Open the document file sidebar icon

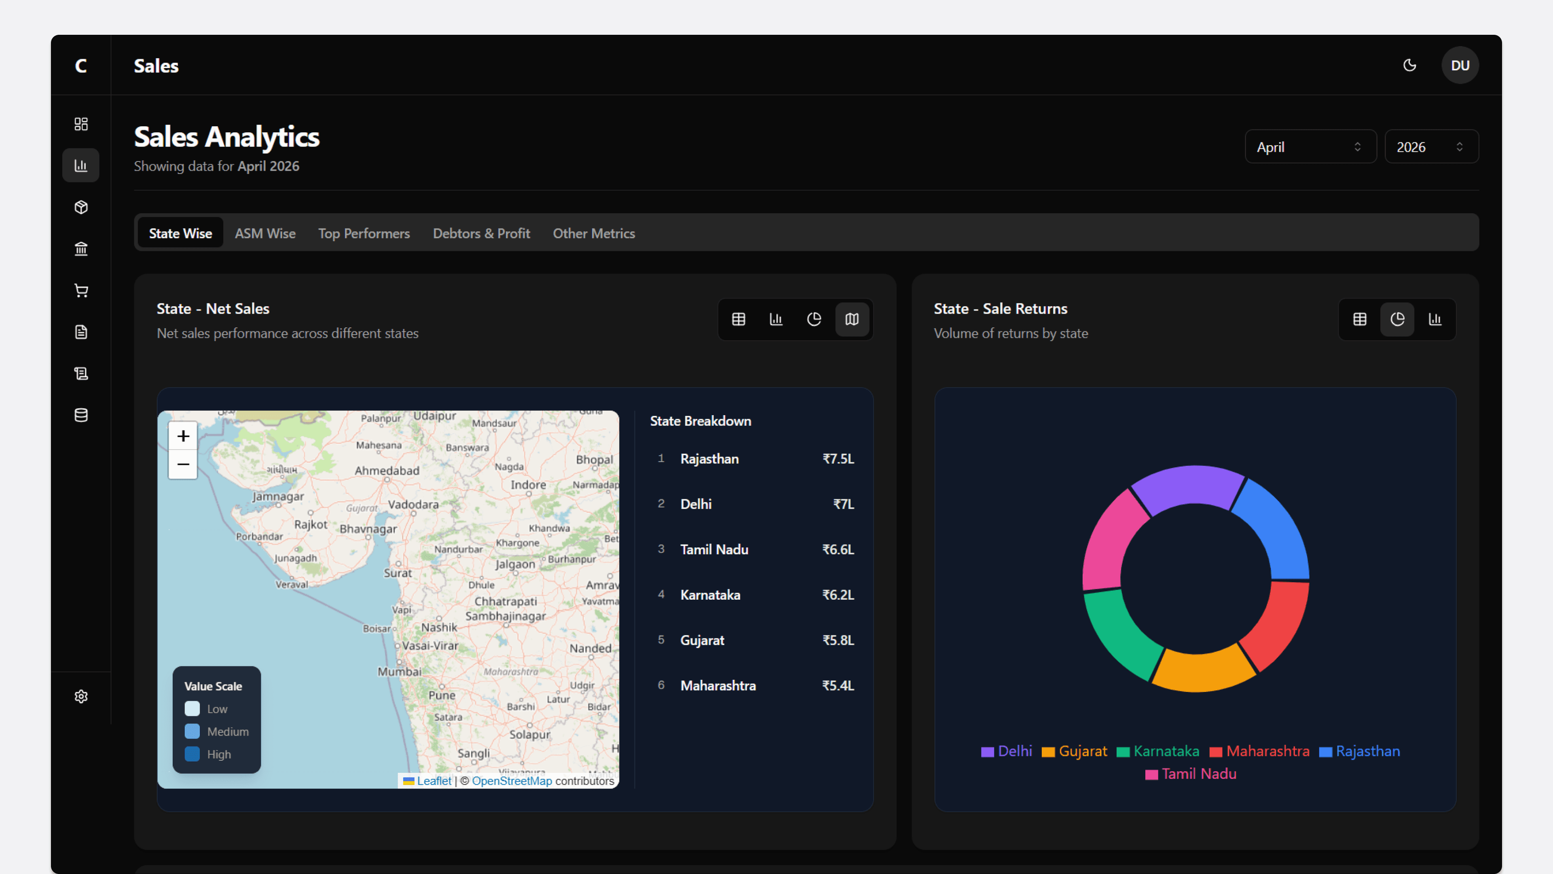[x=81, y=332]
